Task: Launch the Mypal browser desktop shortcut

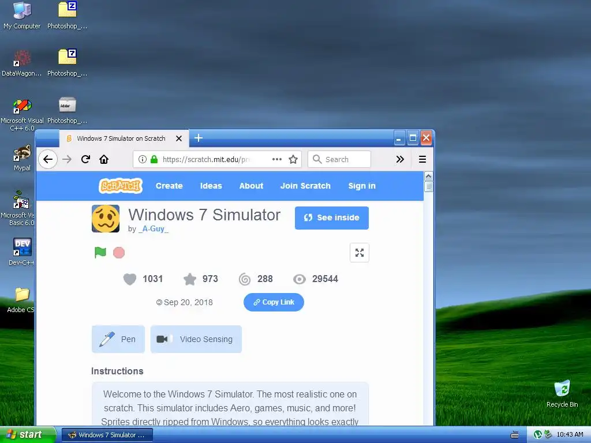Action: 22,158
